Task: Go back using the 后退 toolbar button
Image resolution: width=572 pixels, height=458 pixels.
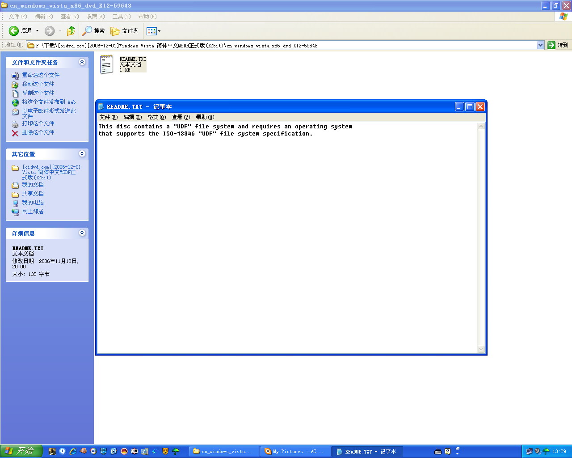Action: coord(21,31)
